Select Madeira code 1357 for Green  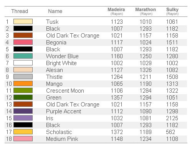(x=117, y=98)
